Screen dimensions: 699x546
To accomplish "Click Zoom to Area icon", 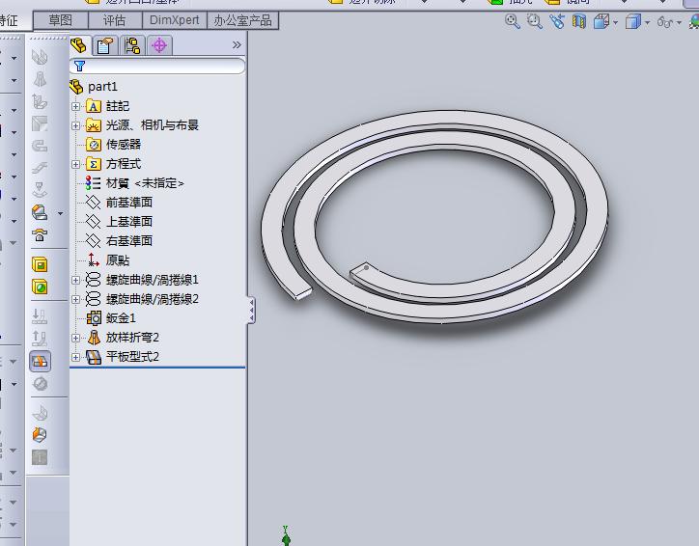I will pos(535,21).
